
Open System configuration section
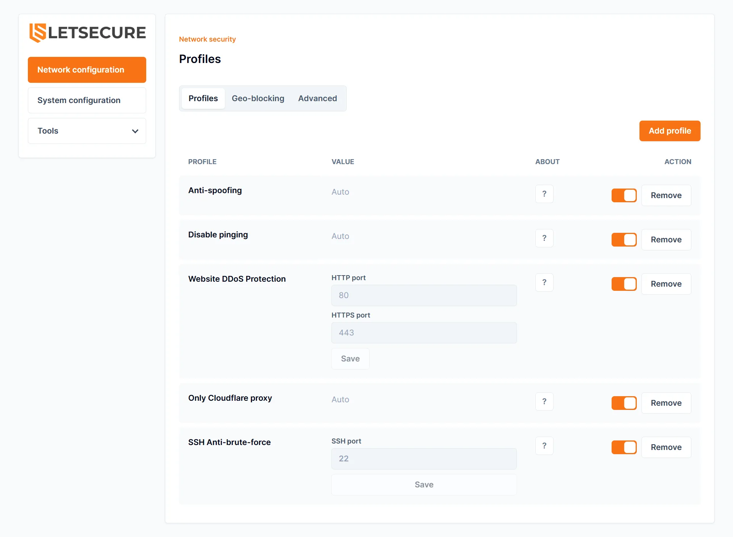pos(87,100)
